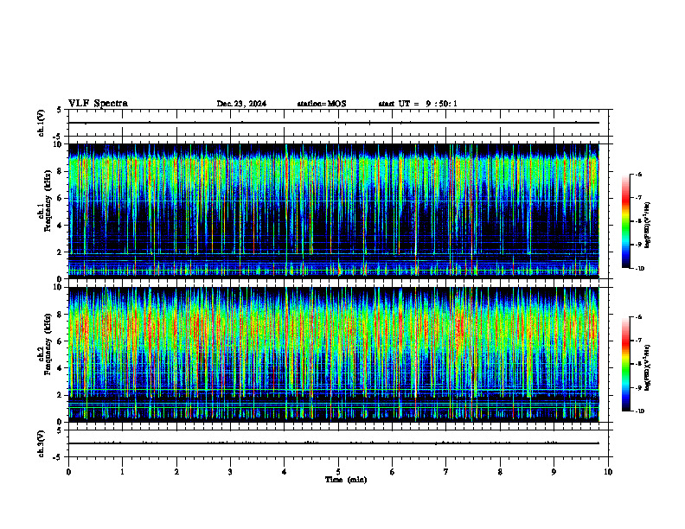Click the '-6' label on ch.2 color bar
The height and width of the screenshot is (529, 685).
[x=638, y=317]
